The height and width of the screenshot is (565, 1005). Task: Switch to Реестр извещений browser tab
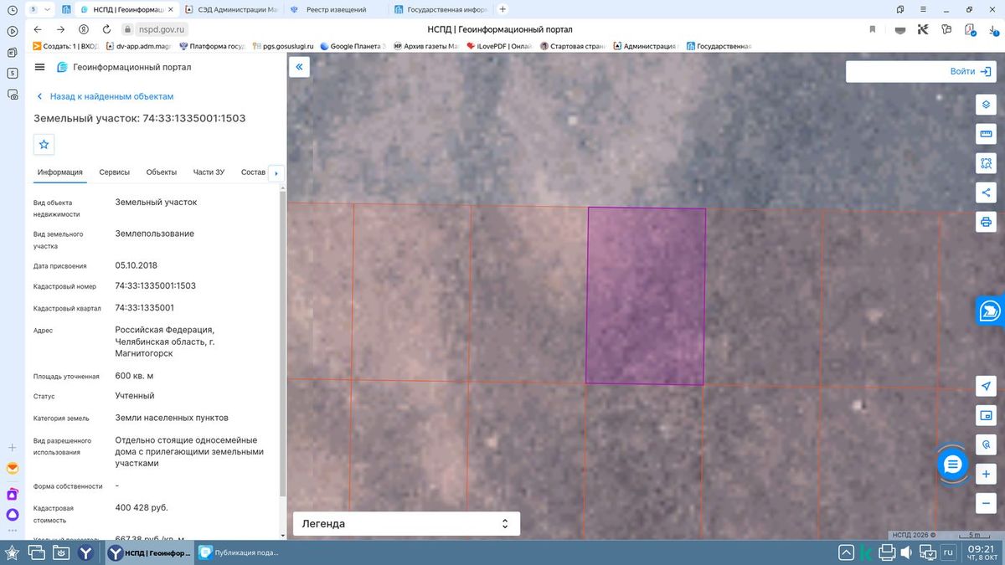336,9
